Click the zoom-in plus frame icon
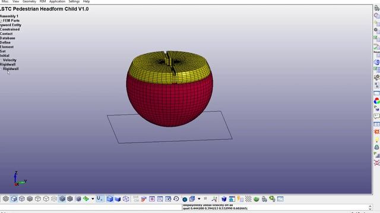Screen dimensions: 380x213 [x=152, y=199]
